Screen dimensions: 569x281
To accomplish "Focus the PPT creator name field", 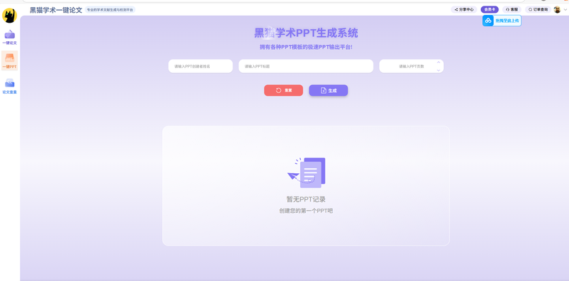I will pos(201,66).
